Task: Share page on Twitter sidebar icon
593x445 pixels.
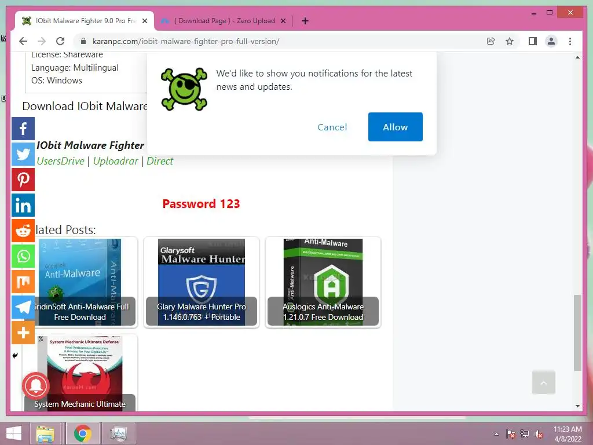Action: tap(23, 154)
